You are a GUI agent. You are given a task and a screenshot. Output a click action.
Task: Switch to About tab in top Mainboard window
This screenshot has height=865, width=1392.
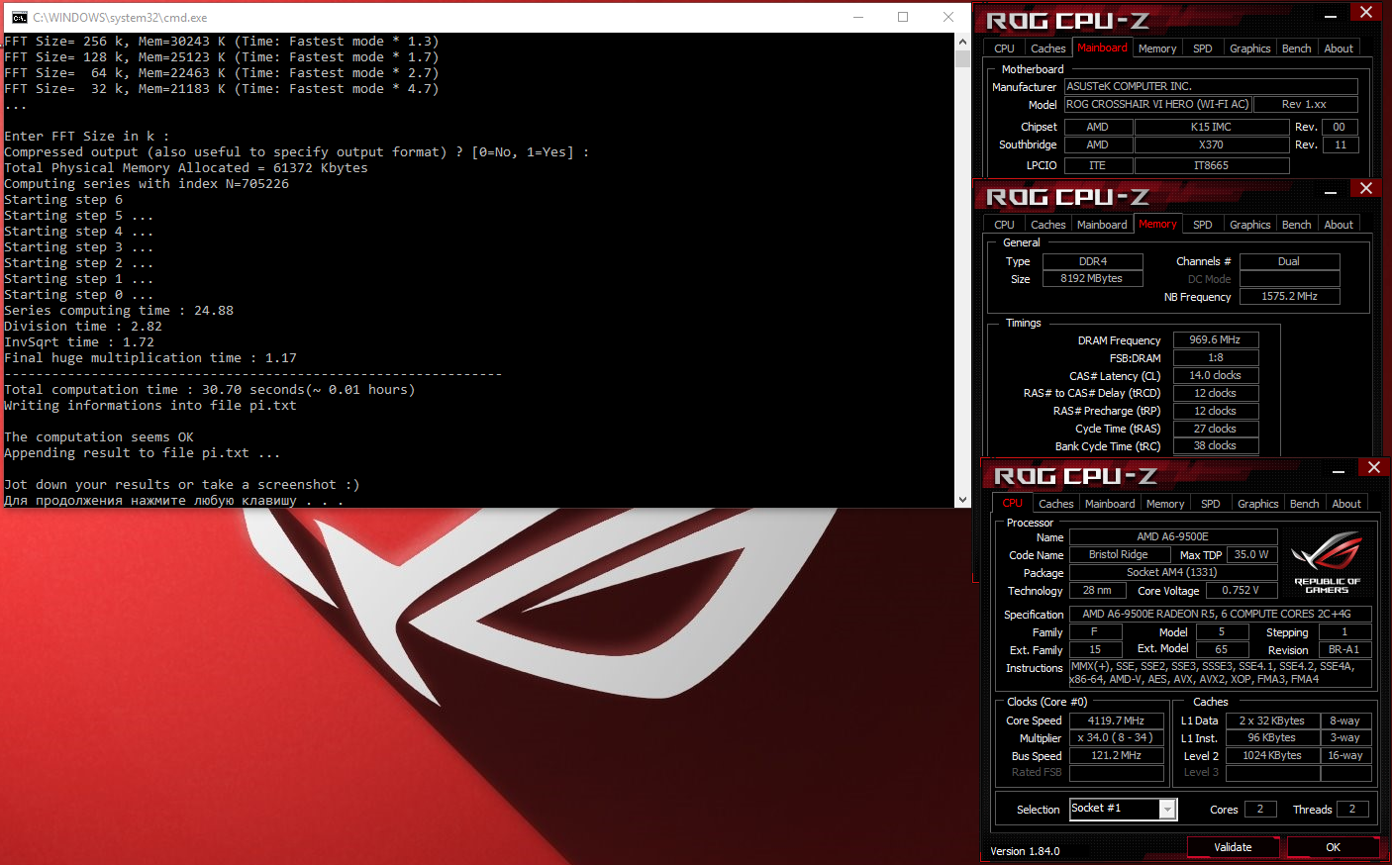click(1338, 48)
